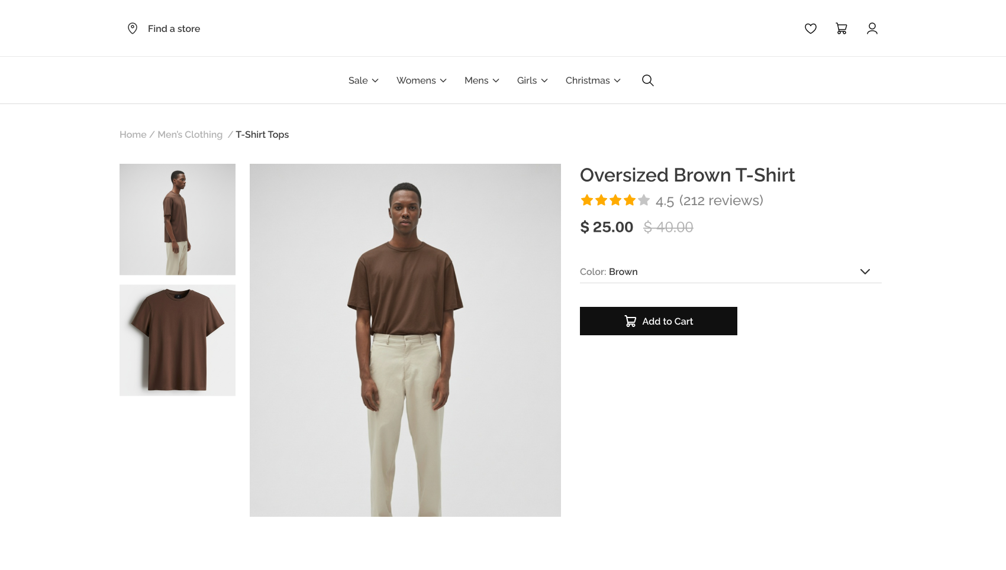Click the Find a store link
Viewport: 1006px width, 570px height.
tap(174, 28)
